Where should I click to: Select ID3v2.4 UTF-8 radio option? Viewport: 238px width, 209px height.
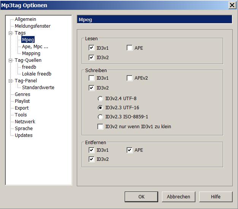(100, 99)
